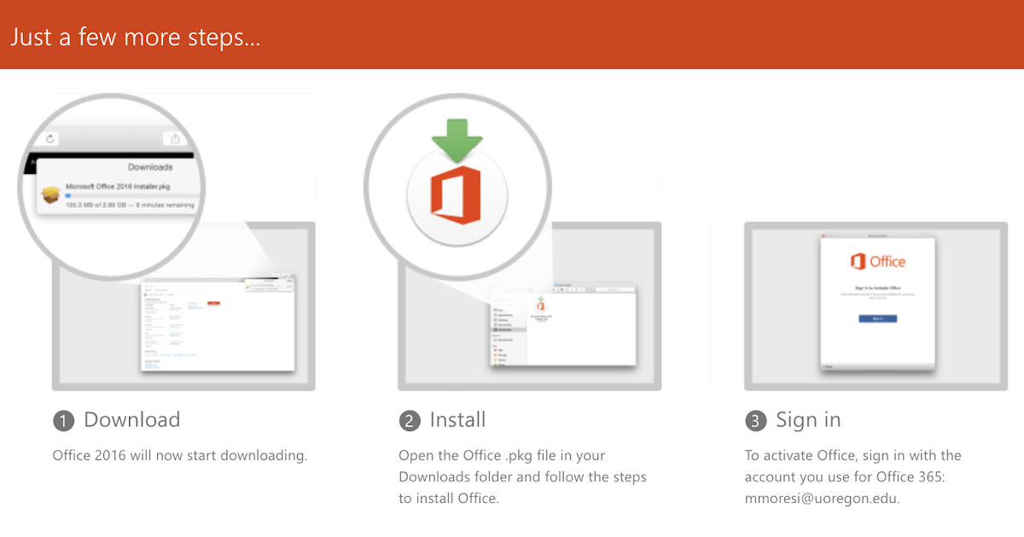
Task: Click the Downloads popover title bar
Action: click(150, 166)
